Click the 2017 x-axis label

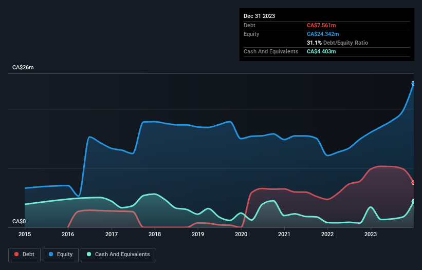point(112,234)
